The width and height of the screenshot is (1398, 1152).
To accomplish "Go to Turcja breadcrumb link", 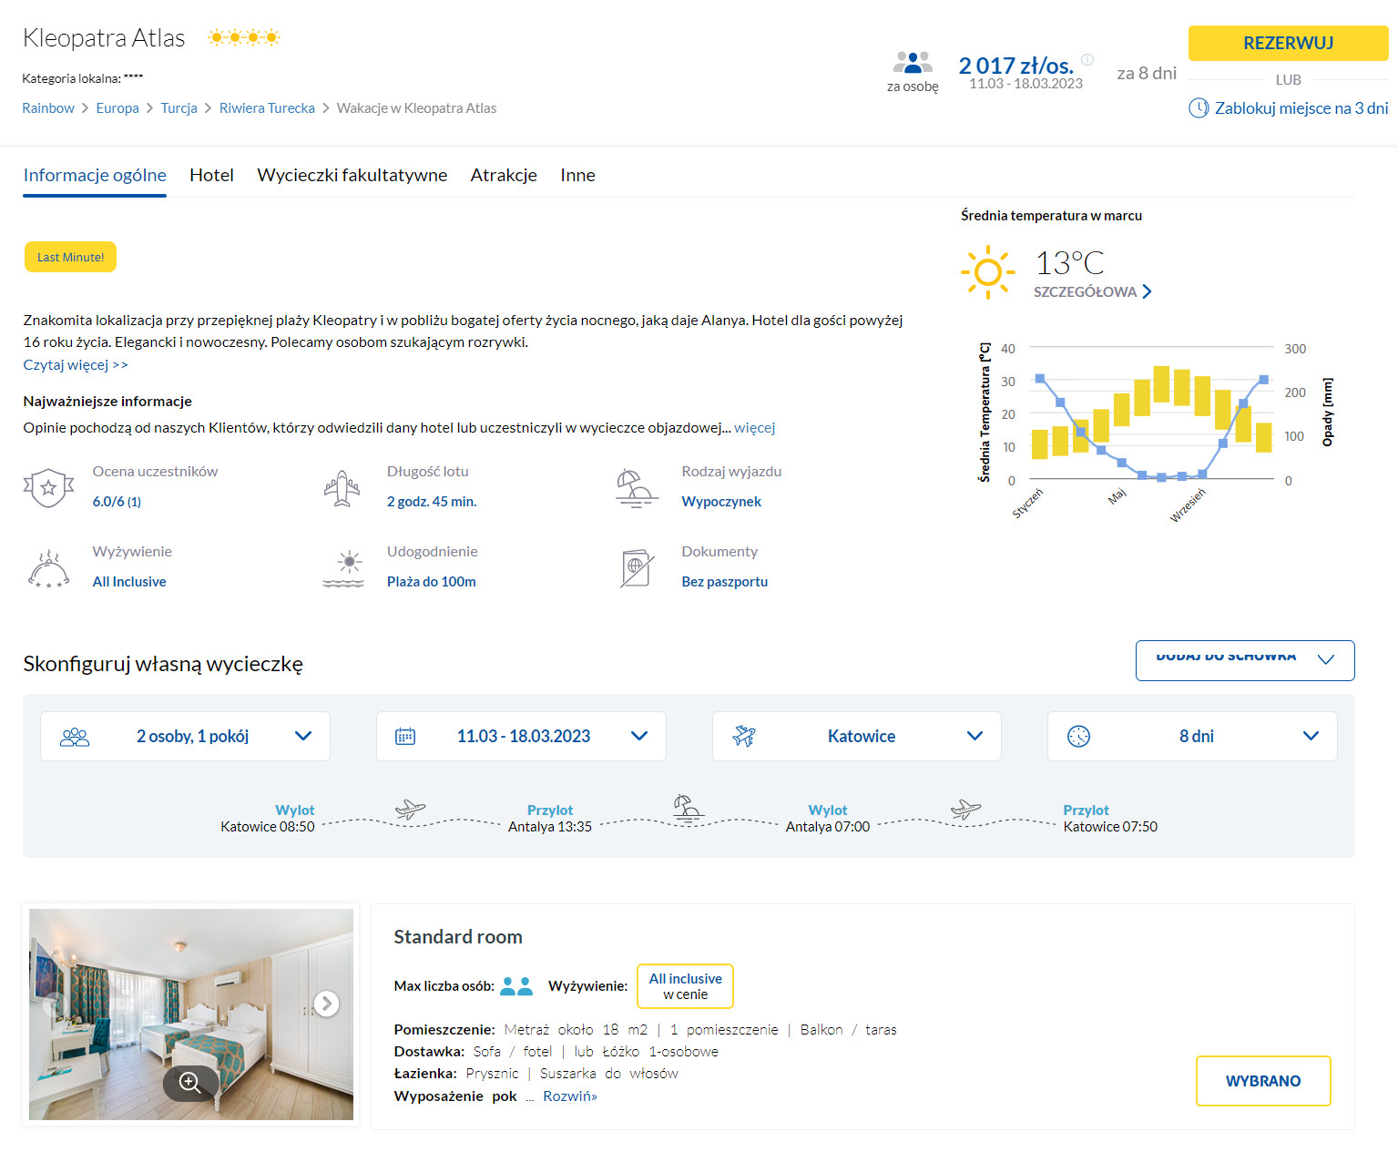I will [179, 108].
